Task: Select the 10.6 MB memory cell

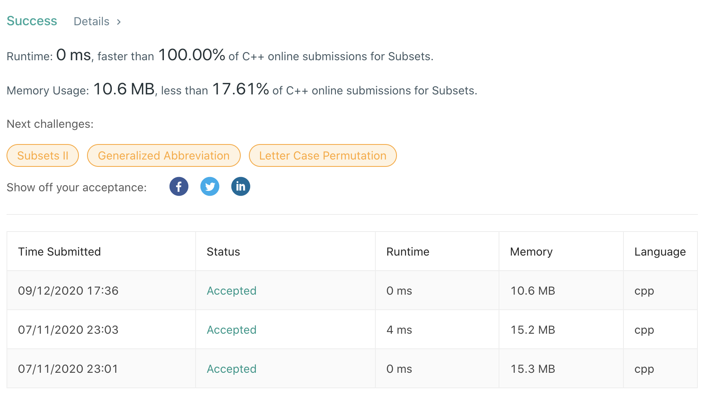Action: [x=533, y=291]
